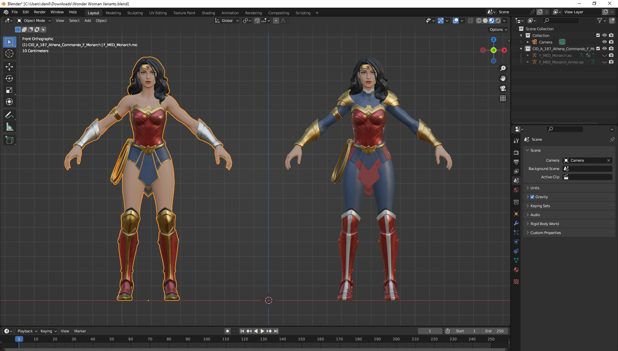Open the Render menu

click(40, 12)
